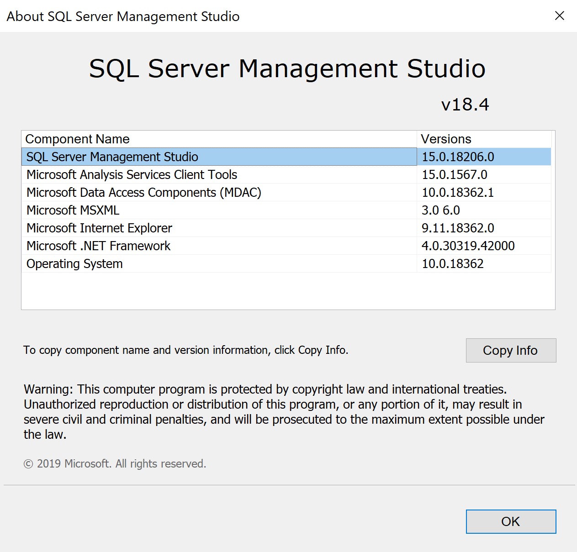The image size is (577, 552).
Task: Click version 9.11.18362.0 in the table
Action: coord(458,228)
